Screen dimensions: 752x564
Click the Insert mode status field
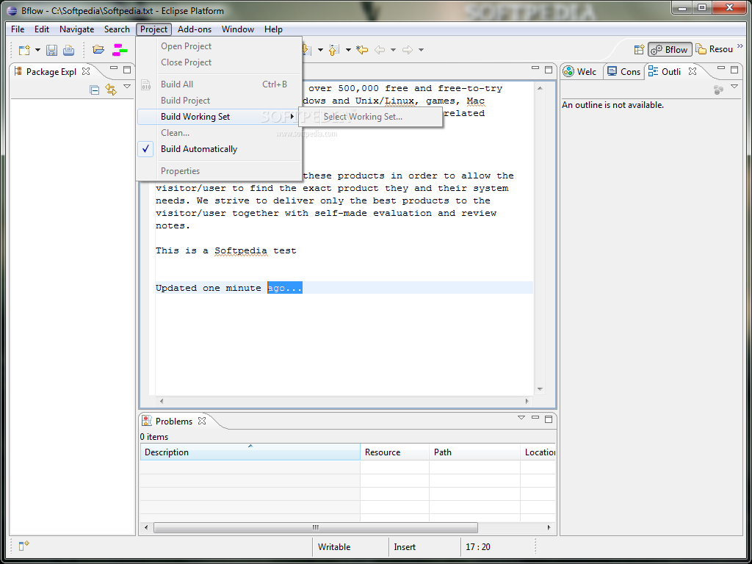pyautogui.click(x=424, y=546)
